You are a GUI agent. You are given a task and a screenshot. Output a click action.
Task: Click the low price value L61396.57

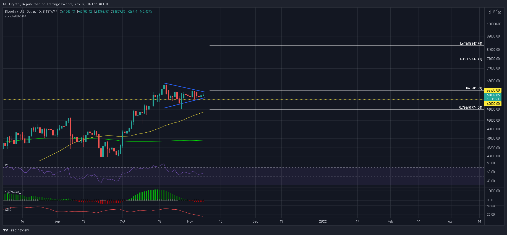(101, 12)
